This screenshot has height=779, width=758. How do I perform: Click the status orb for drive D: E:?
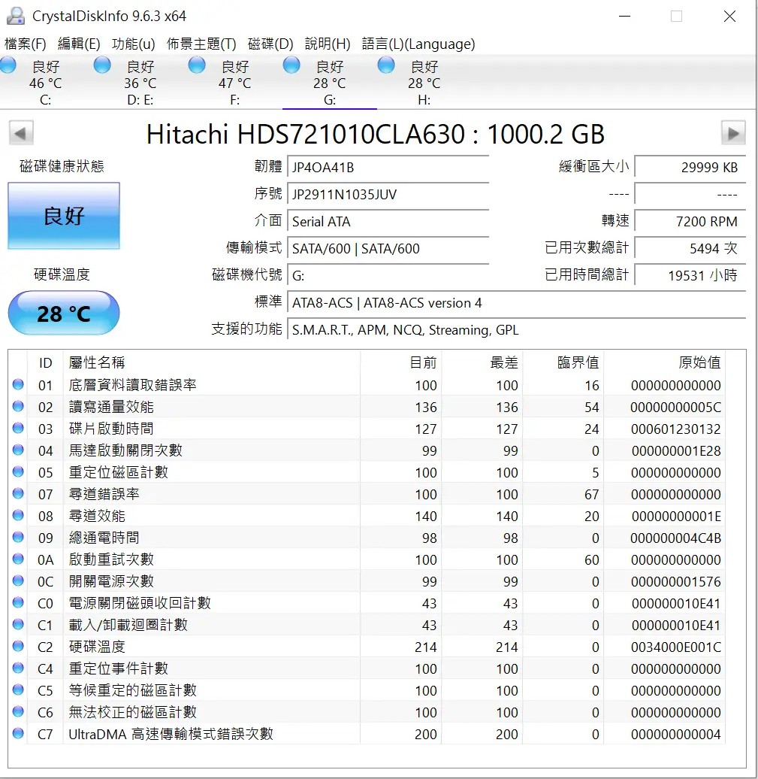pos(102,65)
